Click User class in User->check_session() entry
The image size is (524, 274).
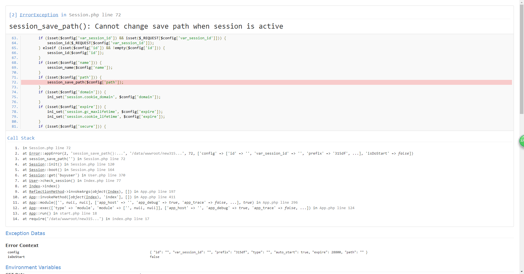point(33,181)
